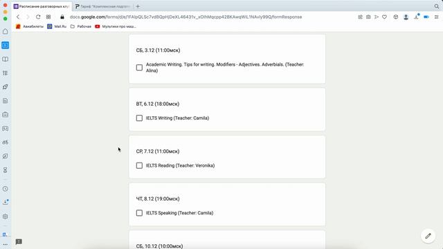The width and height of the screenshot is (443, 249).
Task: Check IELTS Writing (Teacher: Camila) checkbox
Action: pos(139,118)
